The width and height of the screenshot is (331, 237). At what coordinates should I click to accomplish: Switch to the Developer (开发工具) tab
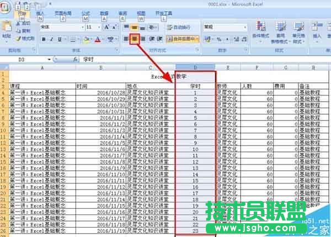pos(164,13)
